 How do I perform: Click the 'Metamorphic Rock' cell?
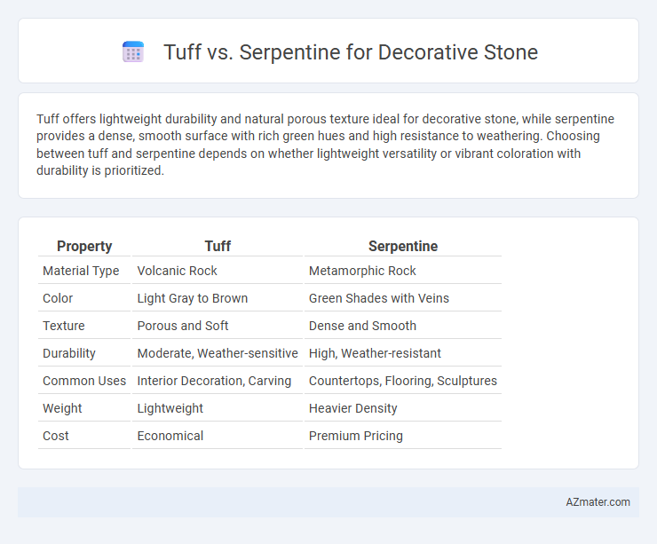pos(362,271)
